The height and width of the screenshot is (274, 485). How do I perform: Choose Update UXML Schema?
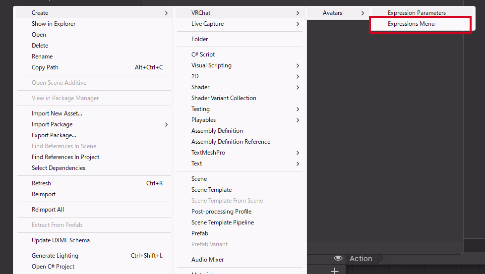pyautogui.click(x=94, y=240)
